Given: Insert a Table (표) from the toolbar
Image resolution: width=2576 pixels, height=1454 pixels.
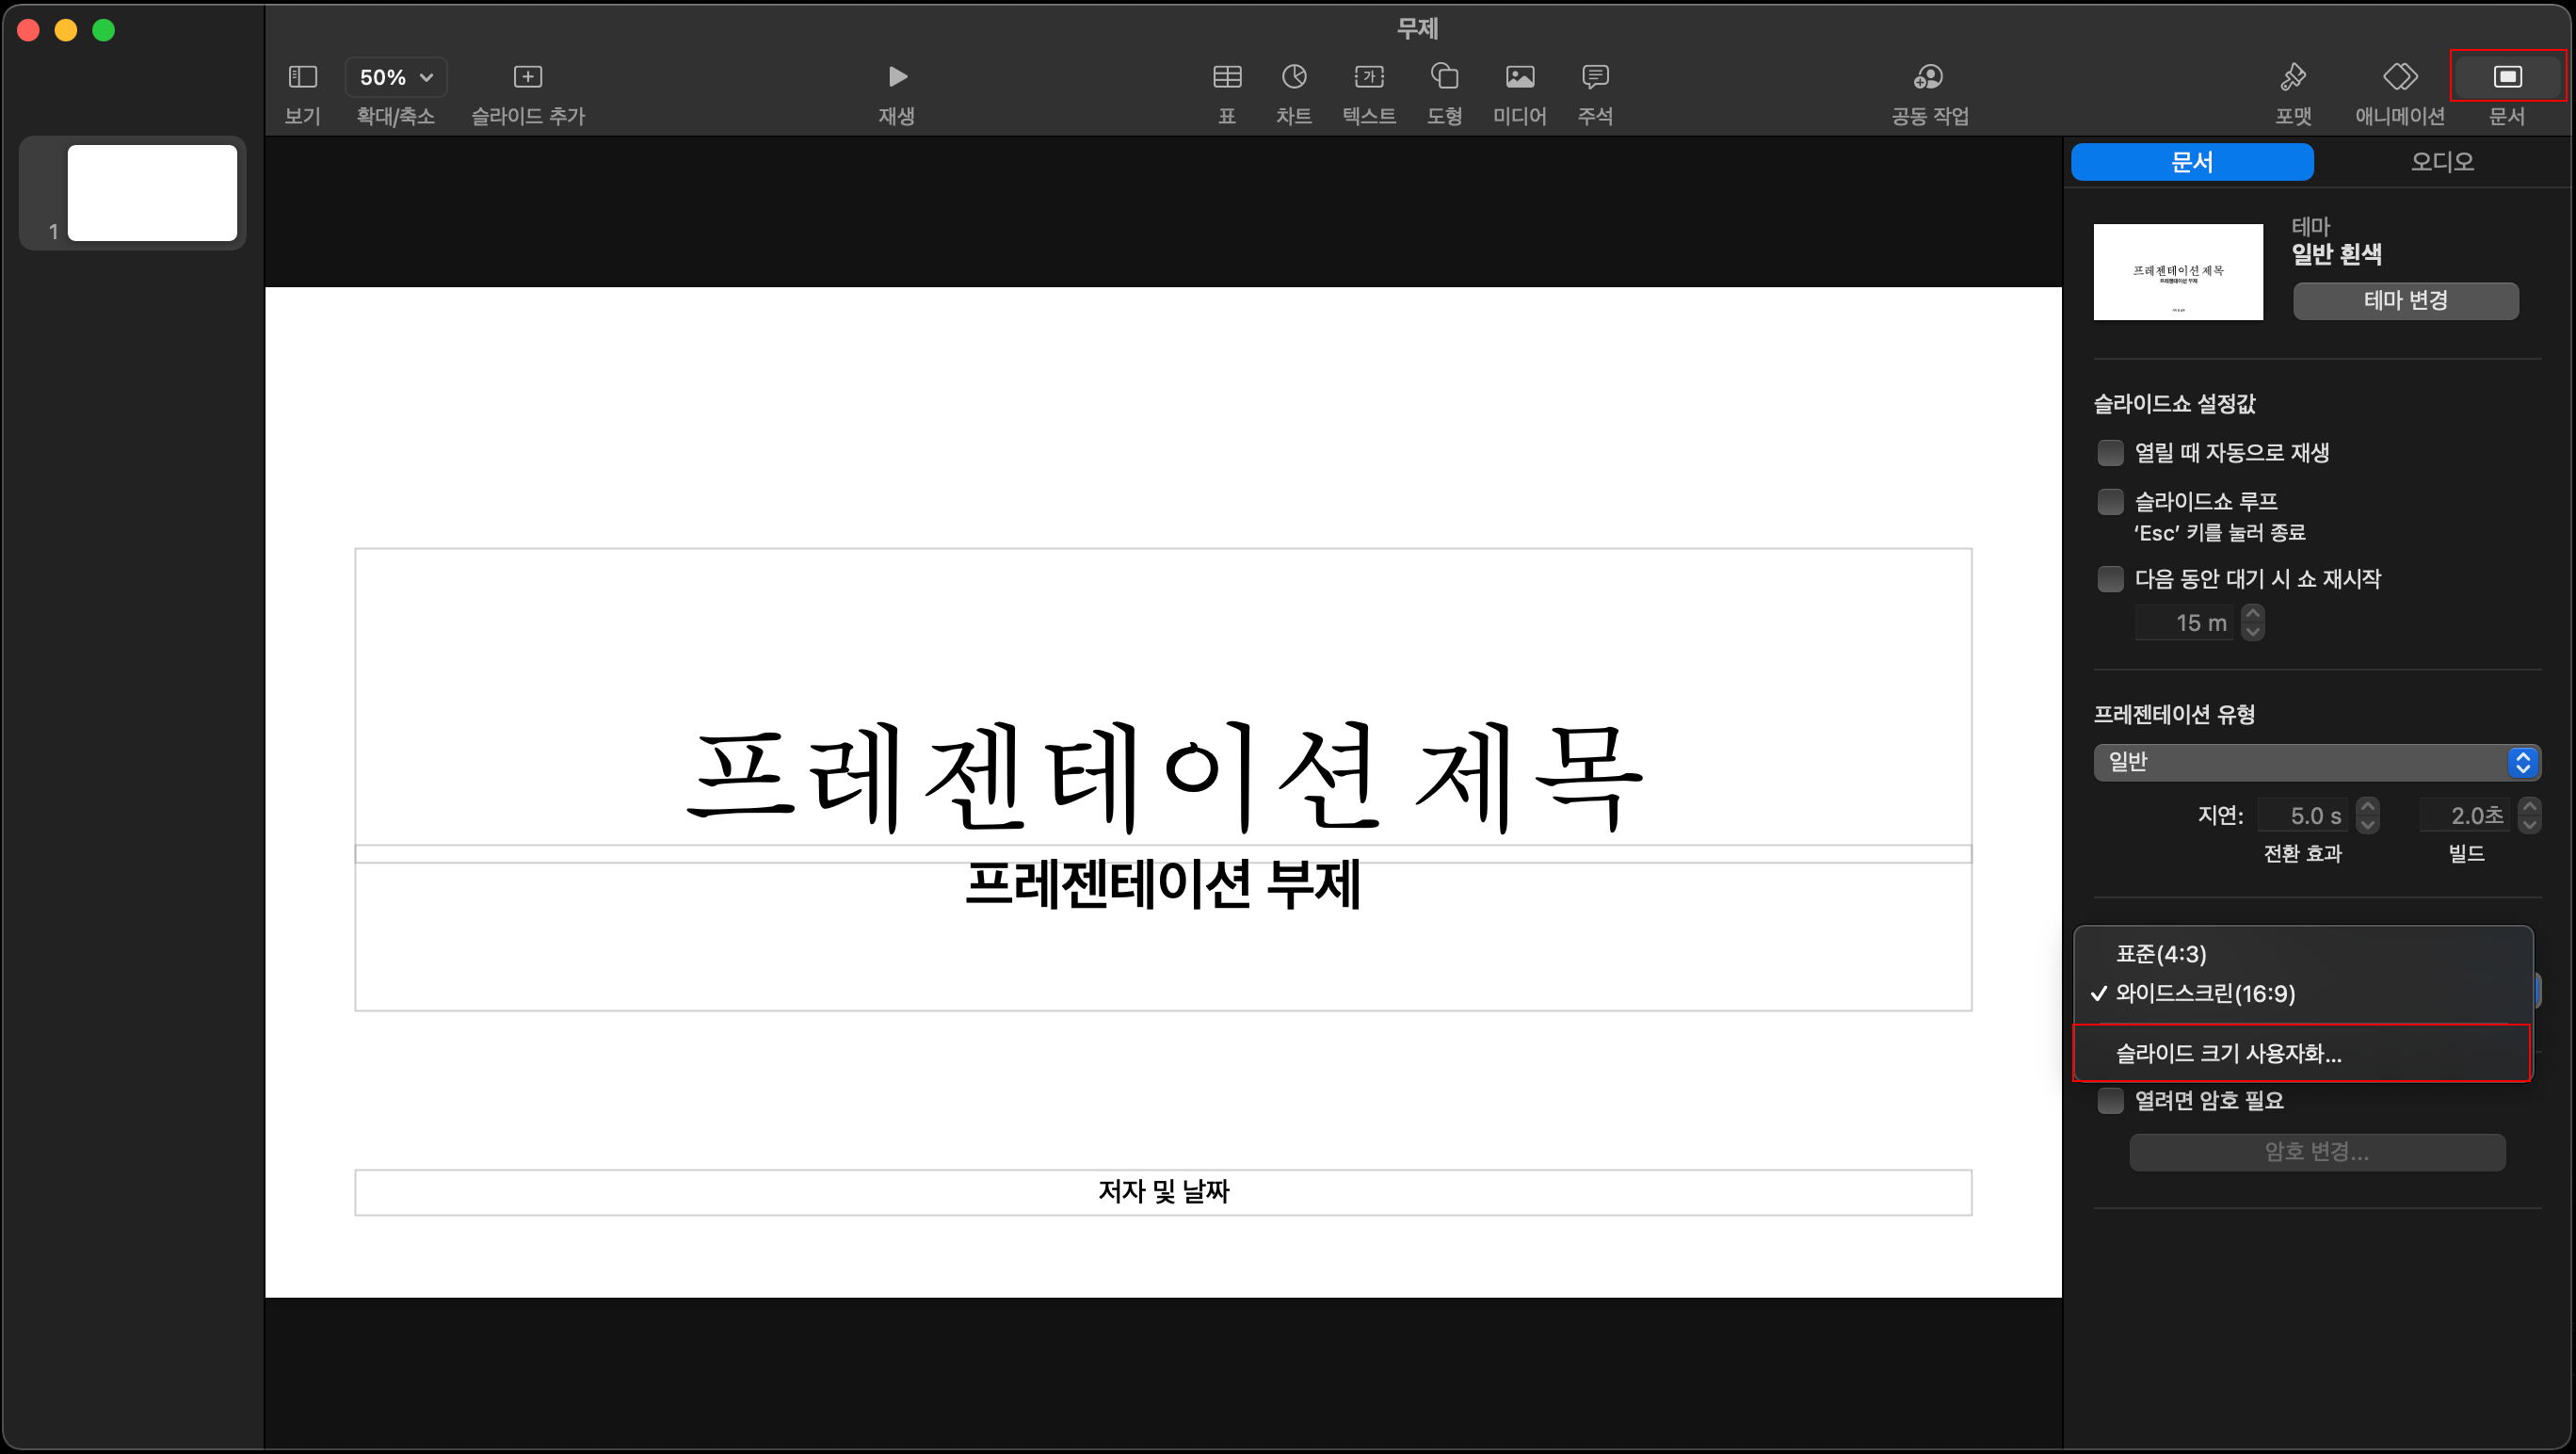Looking at the screenshot, I should click(1226, 77).
